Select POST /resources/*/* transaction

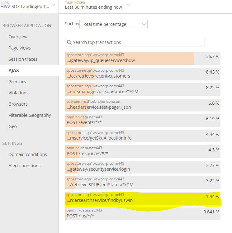coord(143,152)
